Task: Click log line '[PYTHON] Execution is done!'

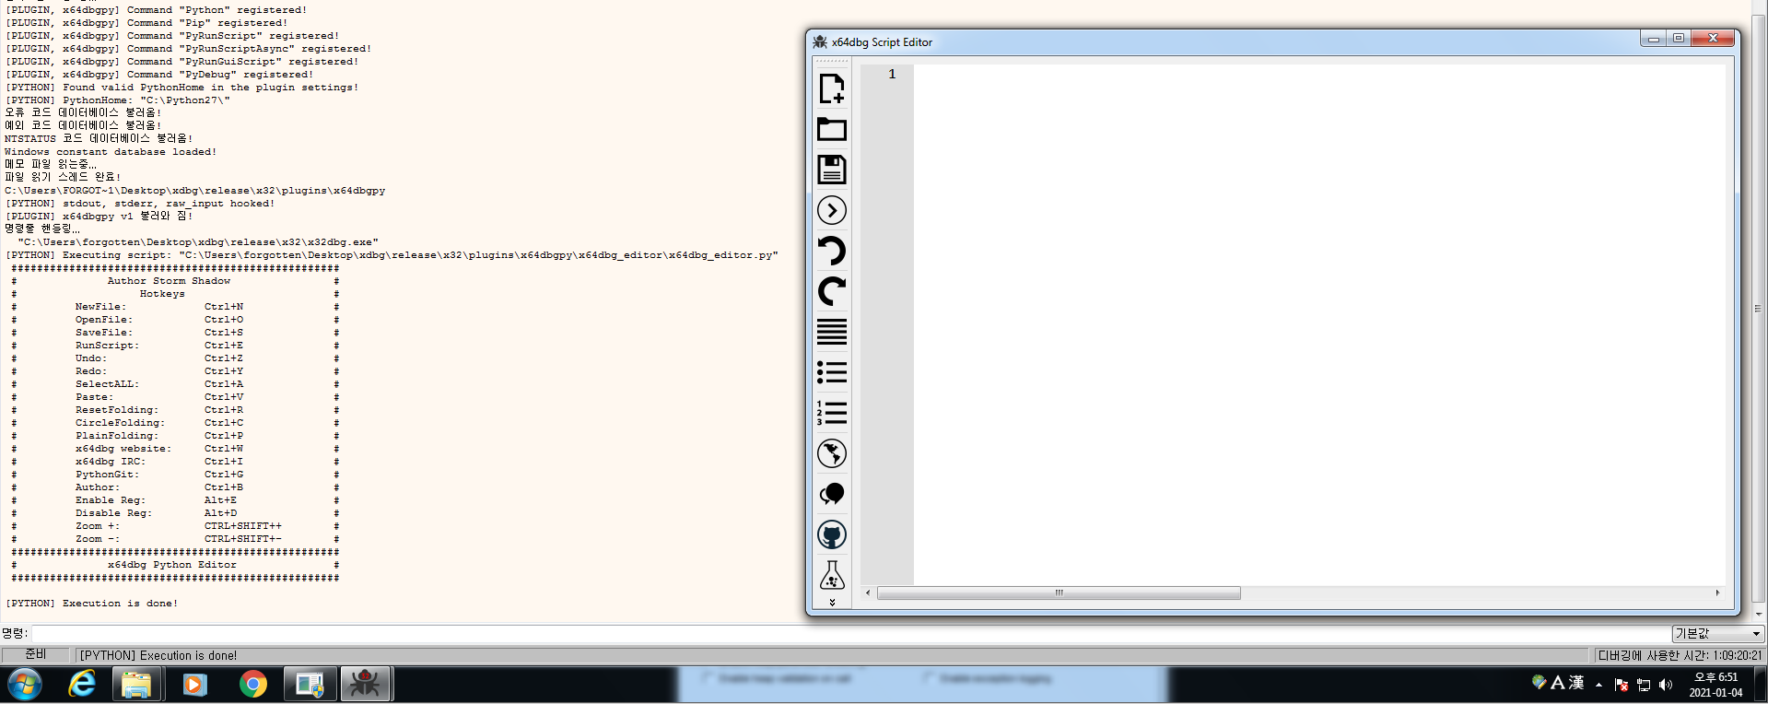Action: click(92, 604)
